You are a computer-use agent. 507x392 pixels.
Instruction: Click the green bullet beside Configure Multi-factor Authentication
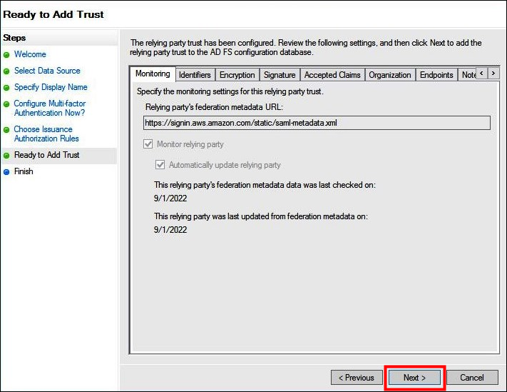[x=6, y=104]
